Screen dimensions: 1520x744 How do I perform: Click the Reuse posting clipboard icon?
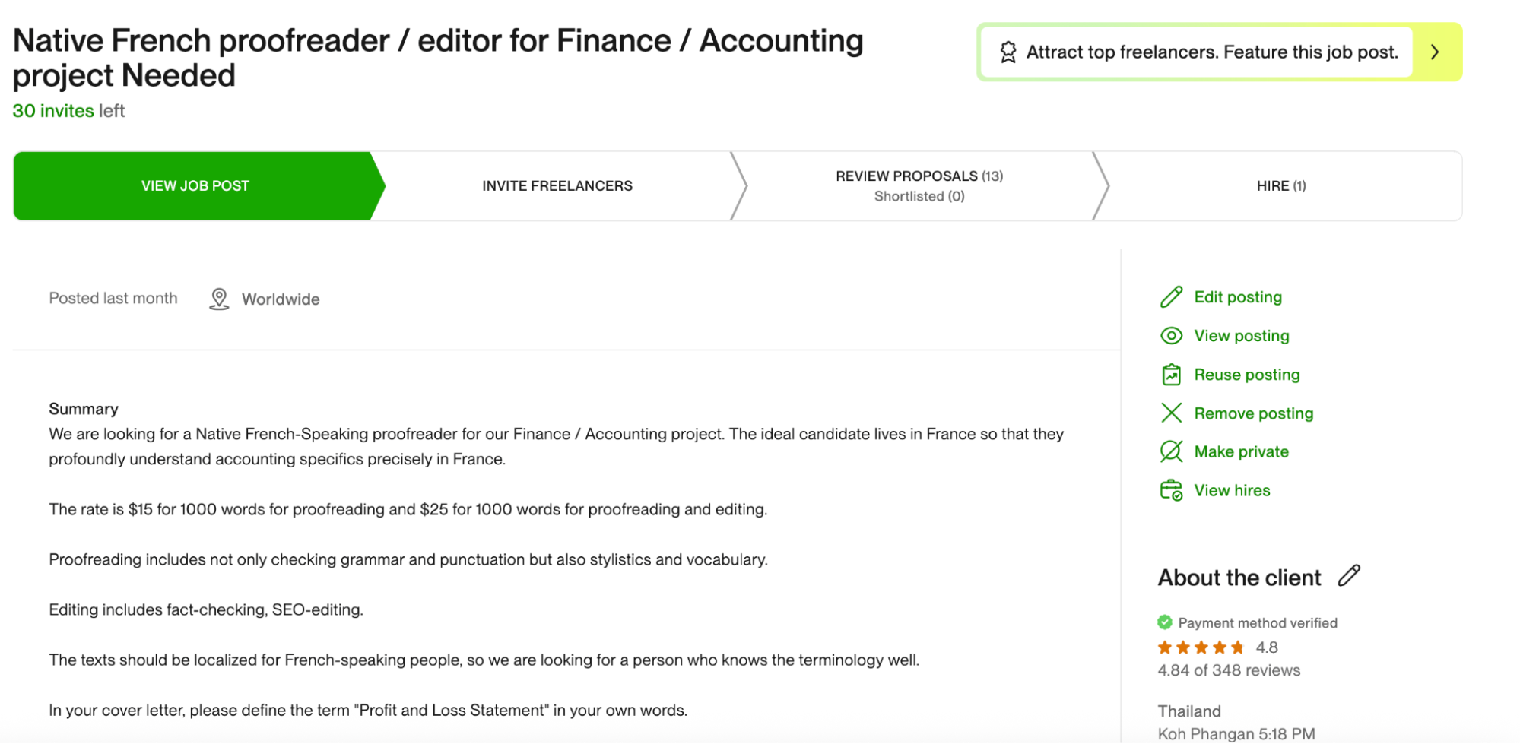1171,375
